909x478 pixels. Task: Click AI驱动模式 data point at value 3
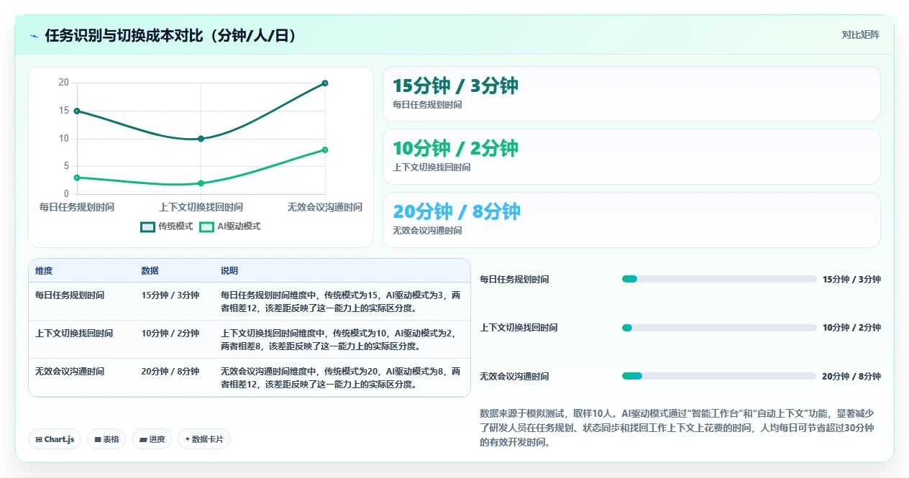pyautogui.click(x=76, y=178)
